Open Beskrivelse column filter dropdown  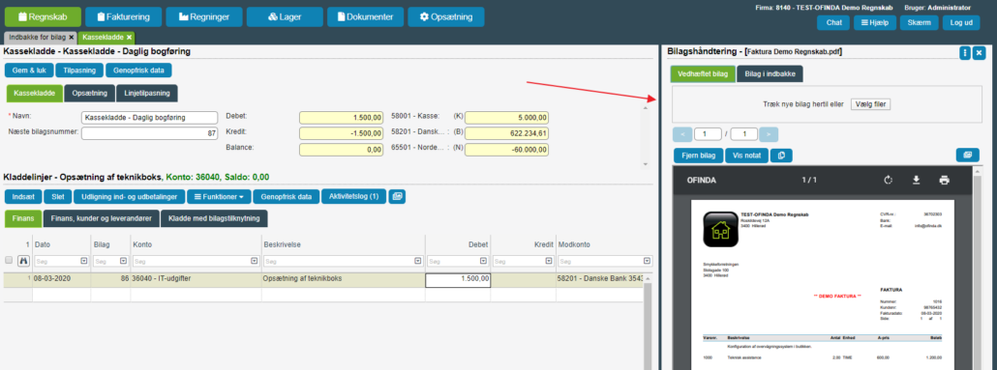[418, 261]
